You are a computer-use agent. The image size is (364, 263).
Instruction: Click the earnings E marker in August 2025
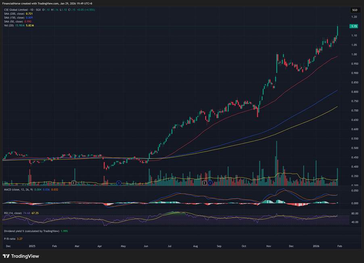[205, 183]
